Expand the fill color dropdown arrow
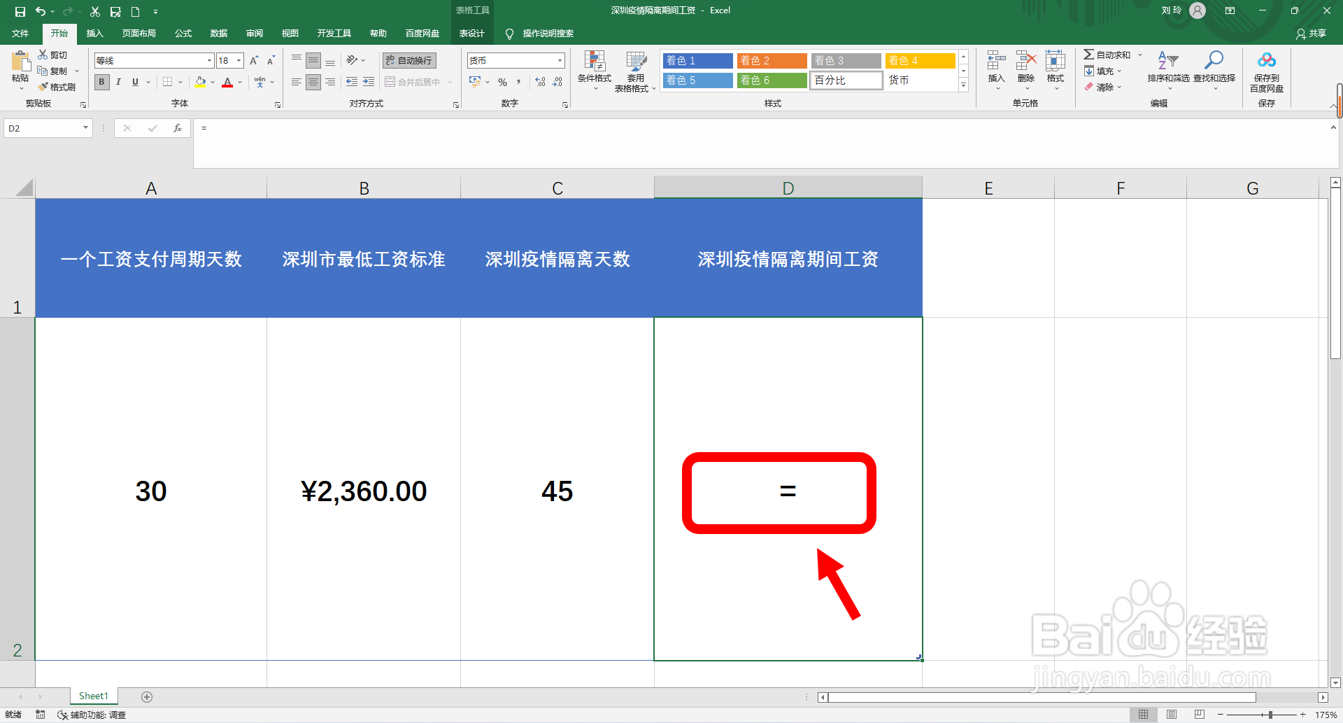 pyautogui.click(x=213, y=82)
